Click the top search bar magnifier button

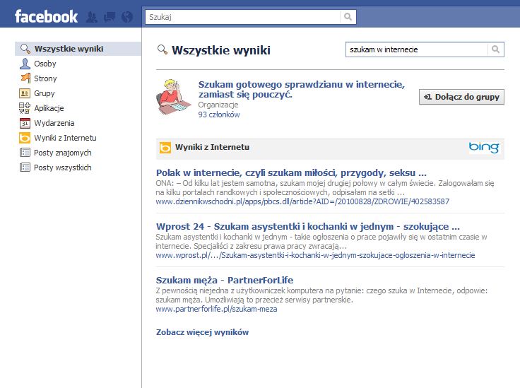point(348,17)
